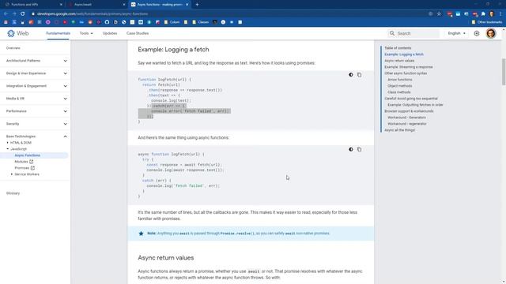The height and width of the screenshot is (284, 506).
Task: Bookmark this page with the star icon
Action: [439, 14]
